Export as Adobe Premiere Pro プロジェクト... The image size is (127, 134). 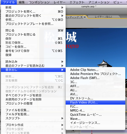tap(96, 74)
